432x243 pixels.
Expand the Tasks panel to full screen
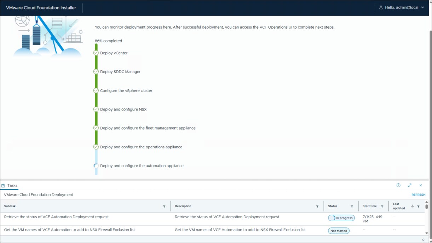click(x=410, y=185)
